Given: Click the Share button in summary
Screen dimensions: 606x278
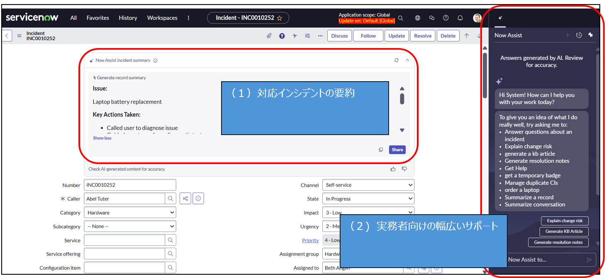Looking at the screenshot, I should point(397,150).
